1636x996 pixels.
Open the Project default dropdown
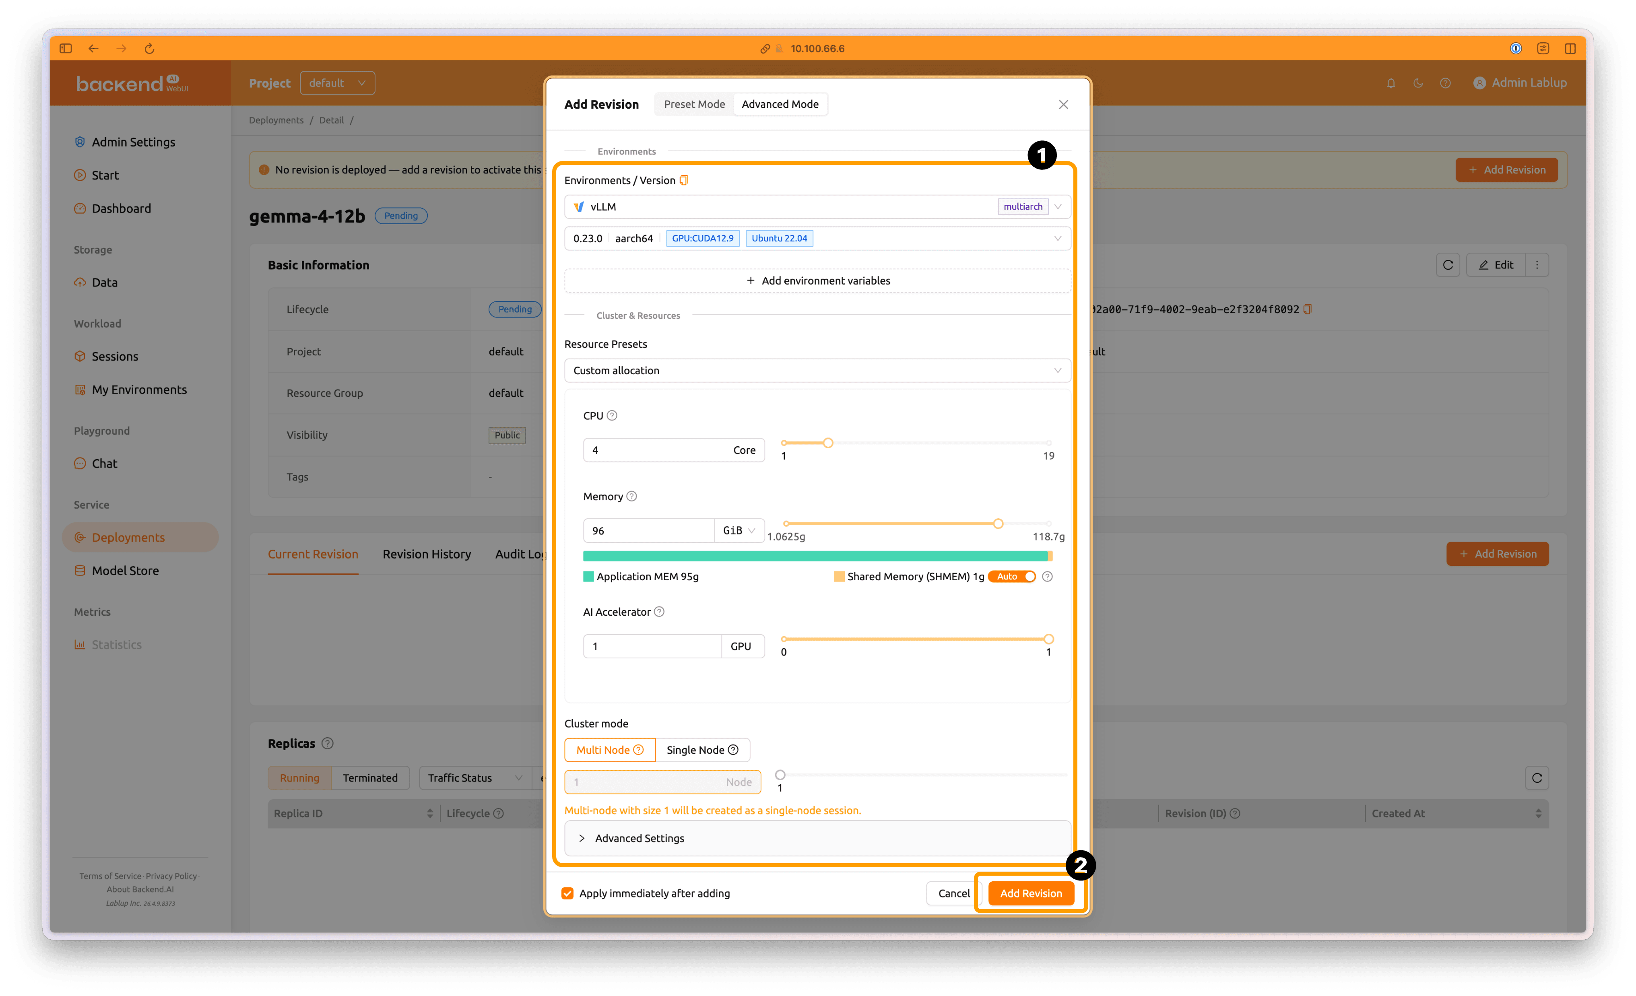coord(337,83)
